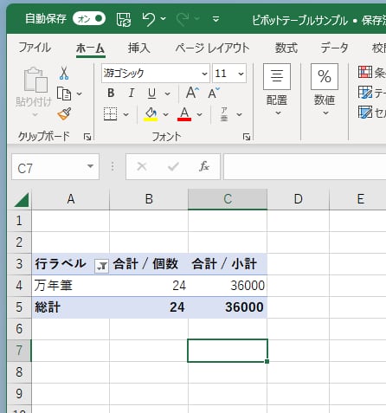
Task: Open the fill color palette arrow
Action: point(165,114)
